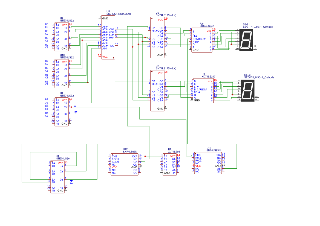Click the U13 counter chip body
The image size is (320, 226).
click(208, 163)
